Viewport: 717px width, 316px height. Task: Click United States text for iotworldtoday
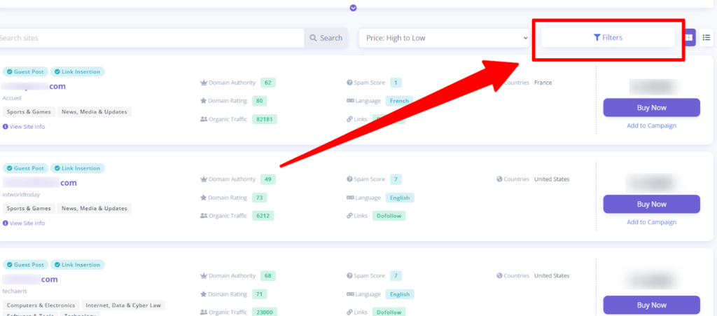pyautogui.click(x=552, y=179)
